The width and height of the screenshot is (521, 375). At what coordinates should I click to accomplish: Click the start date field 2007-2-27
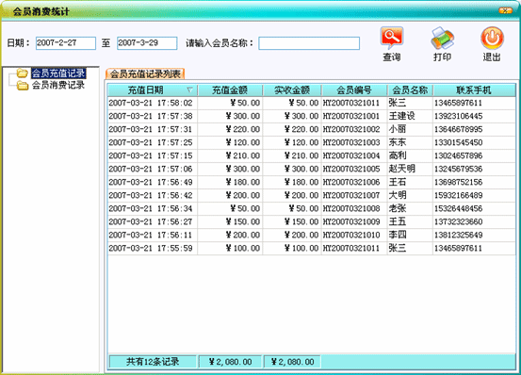pos(66,43)
